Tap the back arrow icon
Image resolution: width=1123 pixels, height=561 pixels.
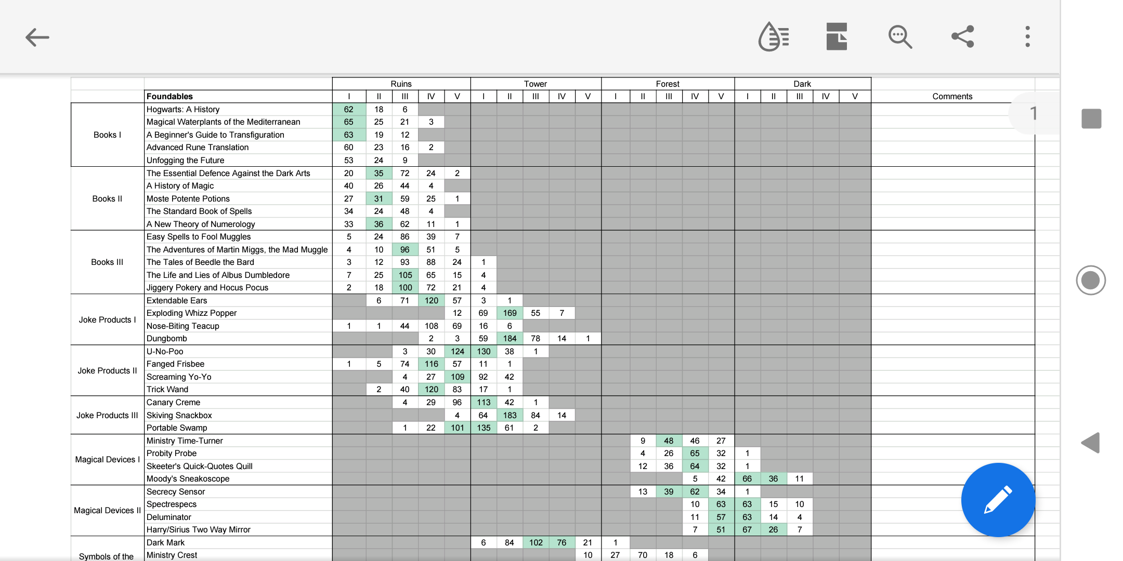(x=37, y=37)
